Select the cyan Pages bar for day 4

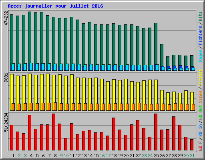click(31, 67)
